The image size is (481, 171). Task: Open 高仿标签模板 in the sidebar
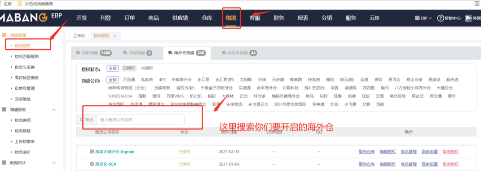[x=26, y=78]
